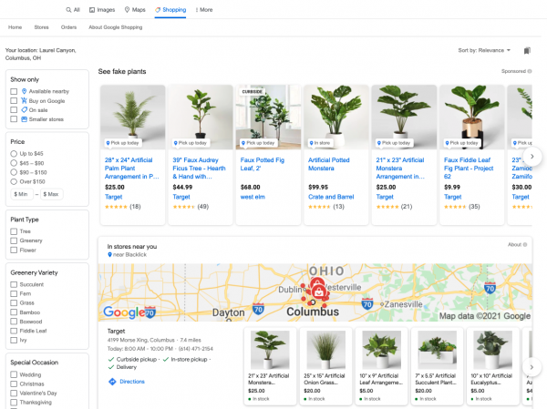Screen dimensions: 547x409
Task: Open the 39" Faux Audrey Ficus Tree listing
Action: pyautogui.click(x=199, y=168)
